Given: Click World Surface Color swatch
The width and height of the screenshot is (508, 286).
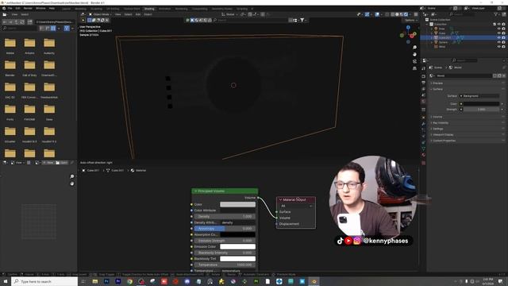Looking at the screenshot, I should pos(481,104).
